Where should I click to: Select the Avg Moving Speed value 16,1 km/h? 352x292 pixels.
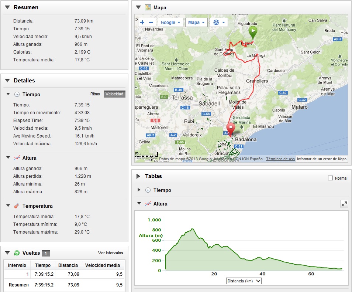[x=84, y=136]
